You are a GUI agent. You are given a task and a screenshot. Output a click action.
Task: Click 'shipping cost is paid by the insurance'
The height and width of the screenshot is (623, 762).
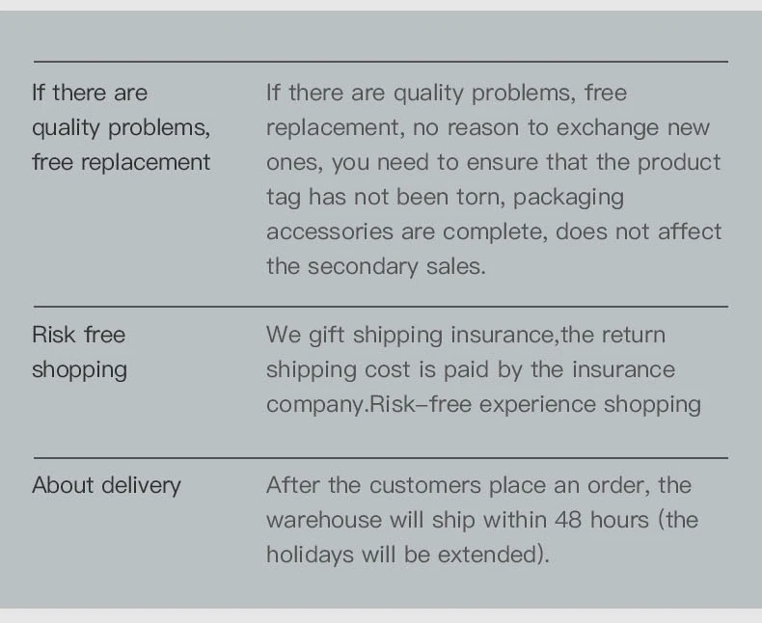pos(471,369)
